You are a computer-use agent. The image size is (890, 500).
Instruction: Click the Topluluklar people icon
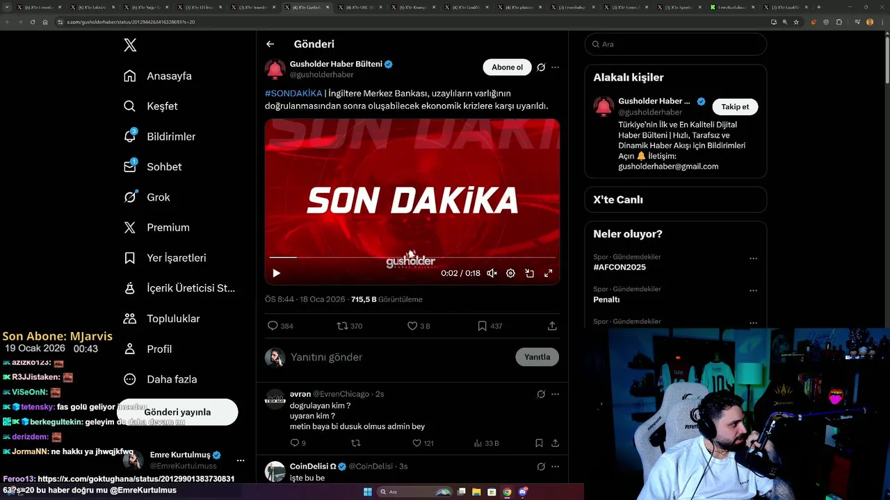[x=130, y=319]
